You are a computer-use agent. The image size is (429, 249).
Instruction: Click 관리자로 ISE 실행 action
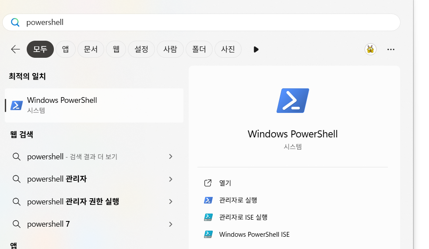point(243,217)
